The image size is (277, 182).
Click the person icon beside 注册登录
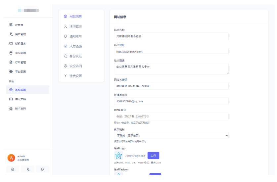click(66, 26)
